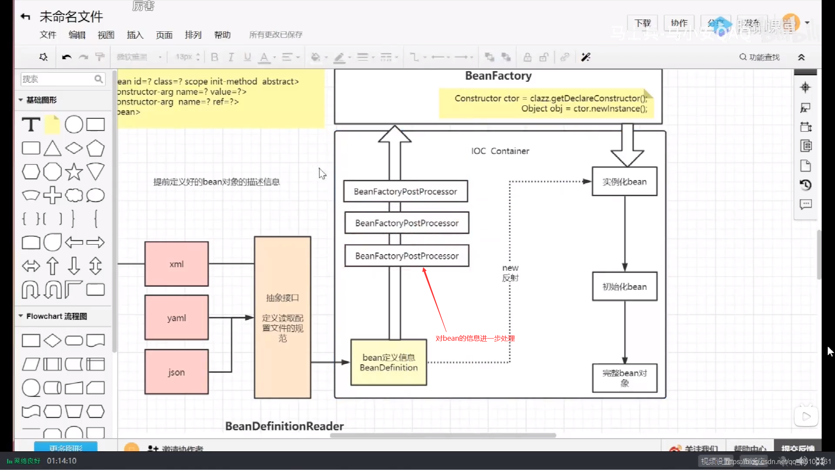This screenshot has width=835, height=470.
Task: Open the page settings icon in right panel
Action: [x=805, y=166]
